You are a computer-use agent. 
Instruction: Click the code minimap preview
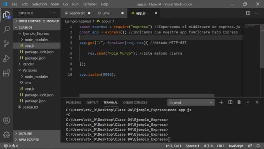[252, 26]
